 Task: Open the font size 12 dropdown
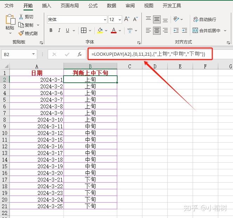[x=120, y=20]
